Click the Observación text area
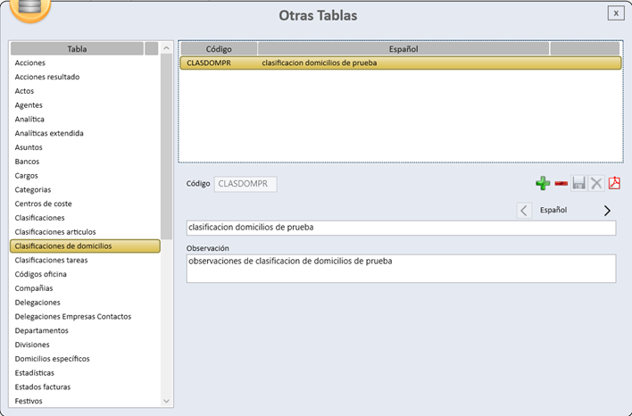632x416 pixels. 401,269
